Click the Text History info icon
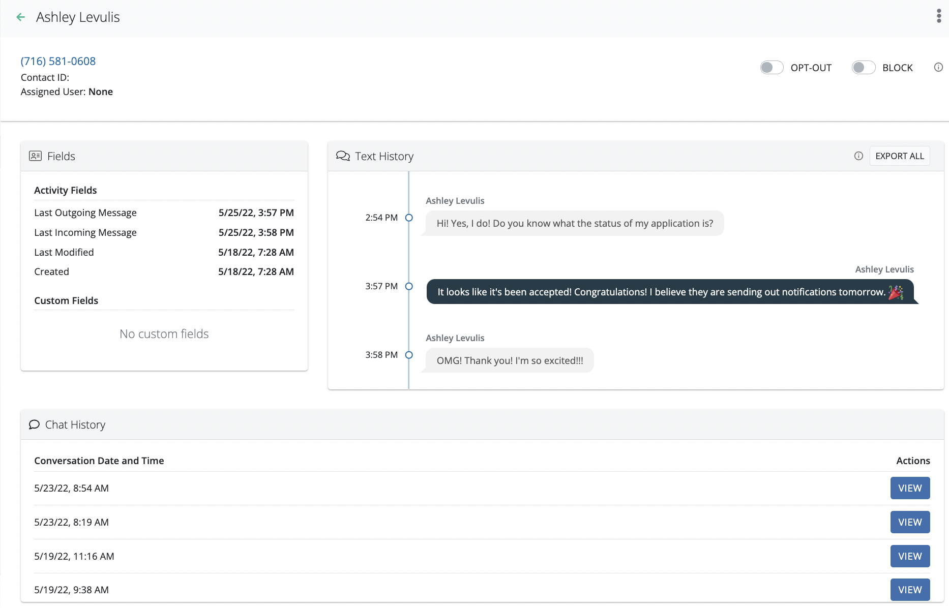The width and height of the screenshot is (949, 608). coord(858,156)
